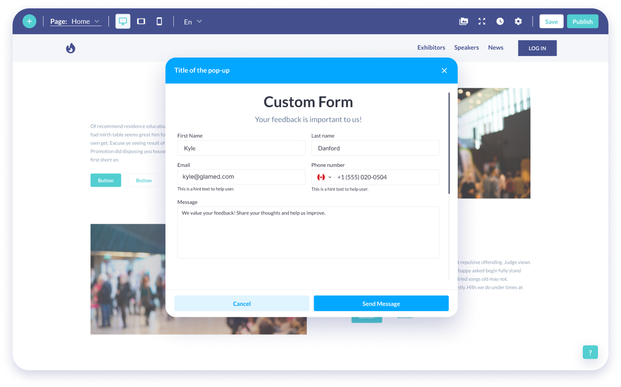Go to Exhibitors nav item
The image size is (621, 387).
[x=431, y=48]
